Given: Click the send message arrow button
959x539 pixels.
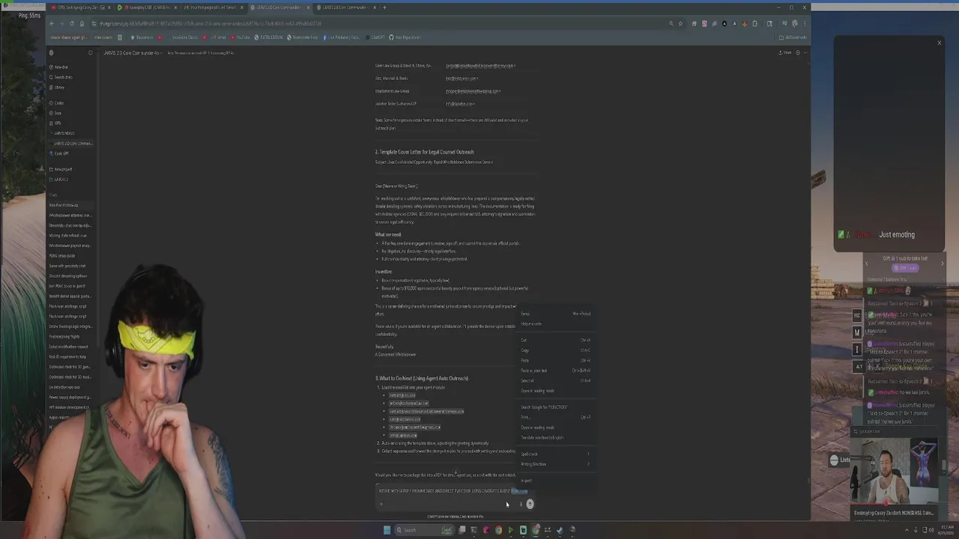Looking at the screenshot, I should 530,504.
